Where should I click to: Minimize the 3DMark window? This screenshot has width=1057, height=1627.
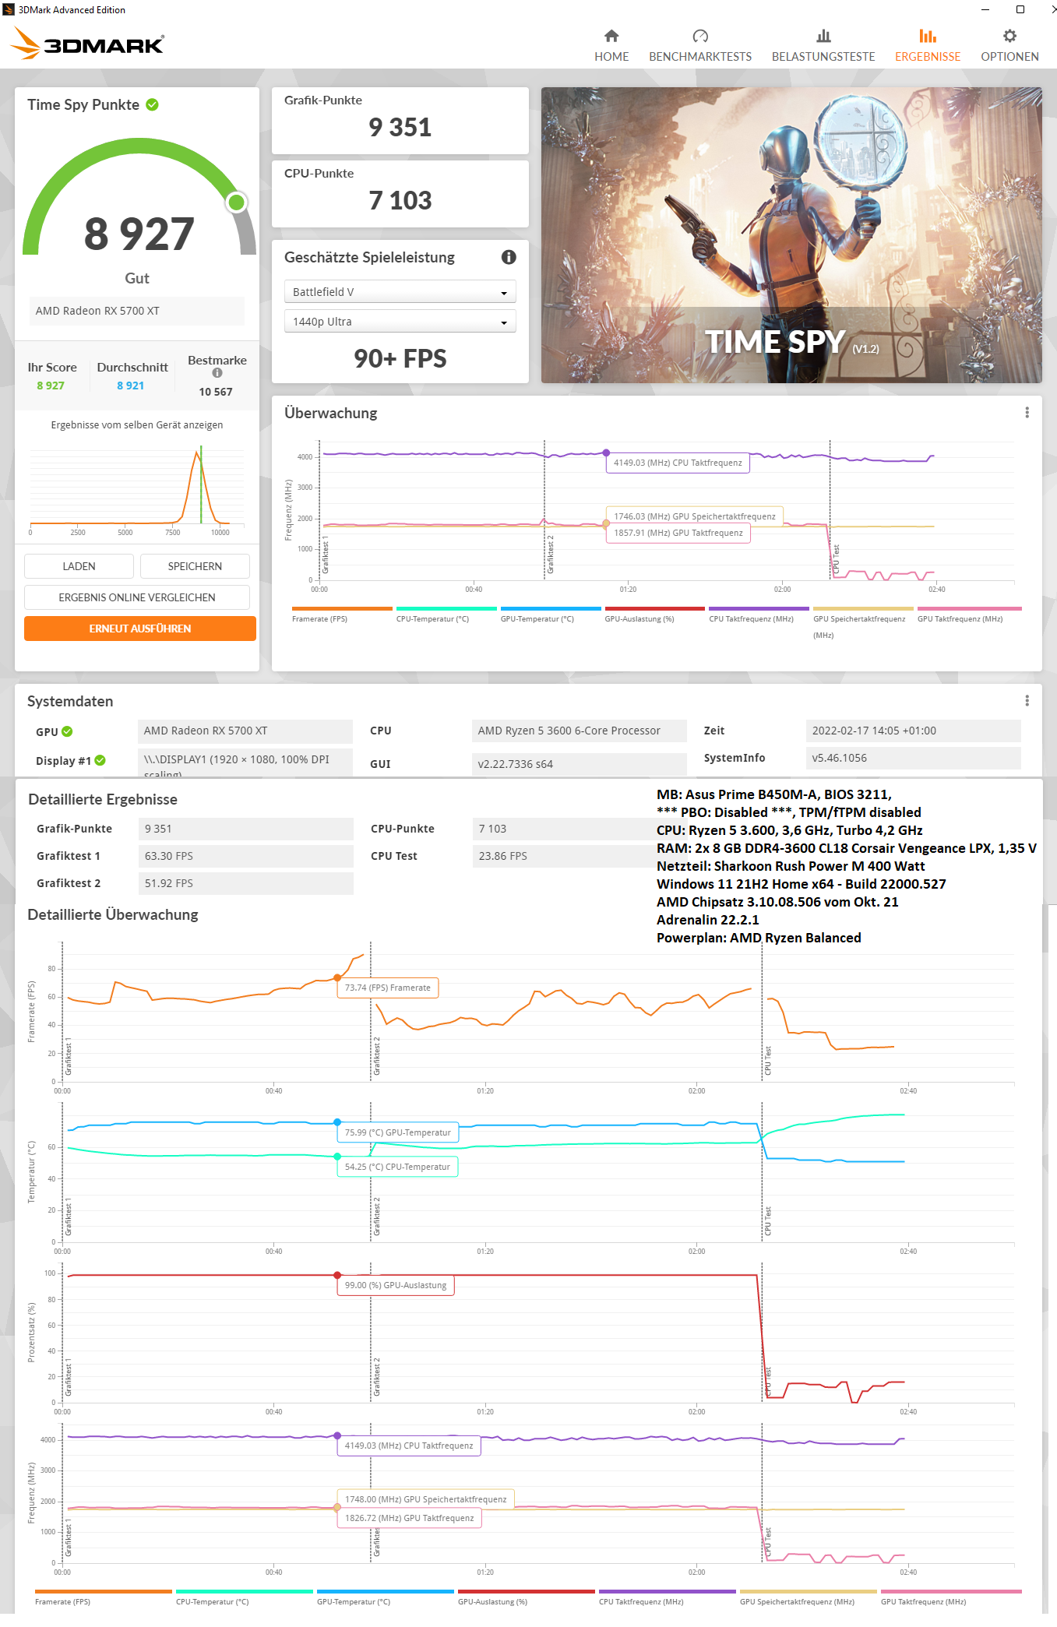point(985,9)
